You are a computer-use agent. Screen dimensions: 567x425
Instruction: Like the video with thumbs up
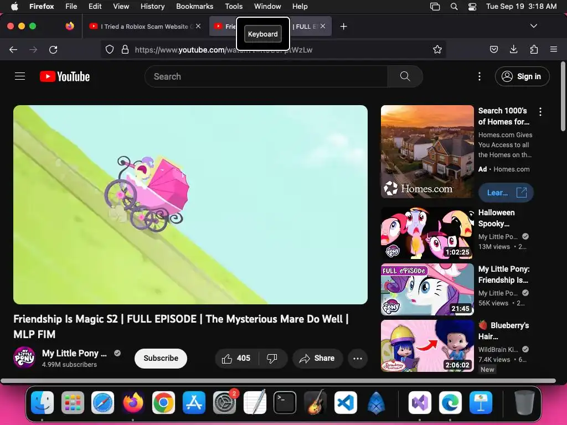tap(236, 358)
